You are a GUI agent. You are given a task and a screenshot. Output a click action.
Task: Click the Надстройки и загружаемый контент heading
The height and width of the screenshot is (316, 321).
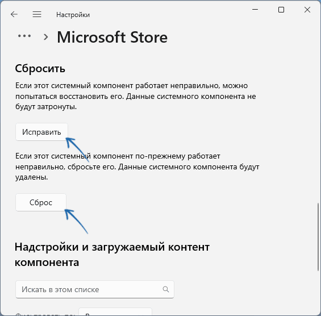pyautogui.click(x=112, y=255)
